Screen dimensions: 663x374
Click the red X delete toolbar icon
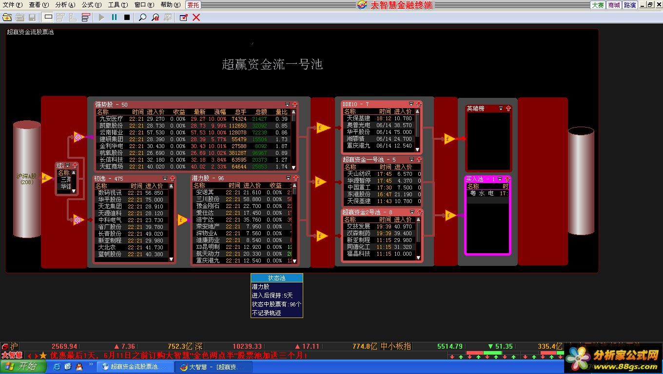pyautogui.click(x=196, y=18)
